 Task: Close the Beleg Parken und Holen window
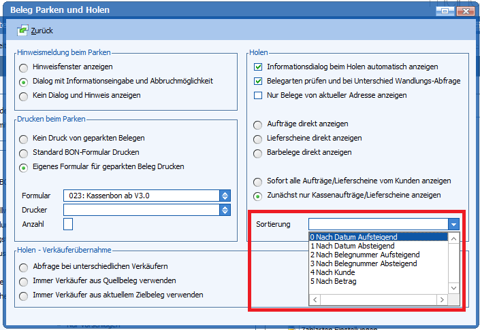point(465,11)
